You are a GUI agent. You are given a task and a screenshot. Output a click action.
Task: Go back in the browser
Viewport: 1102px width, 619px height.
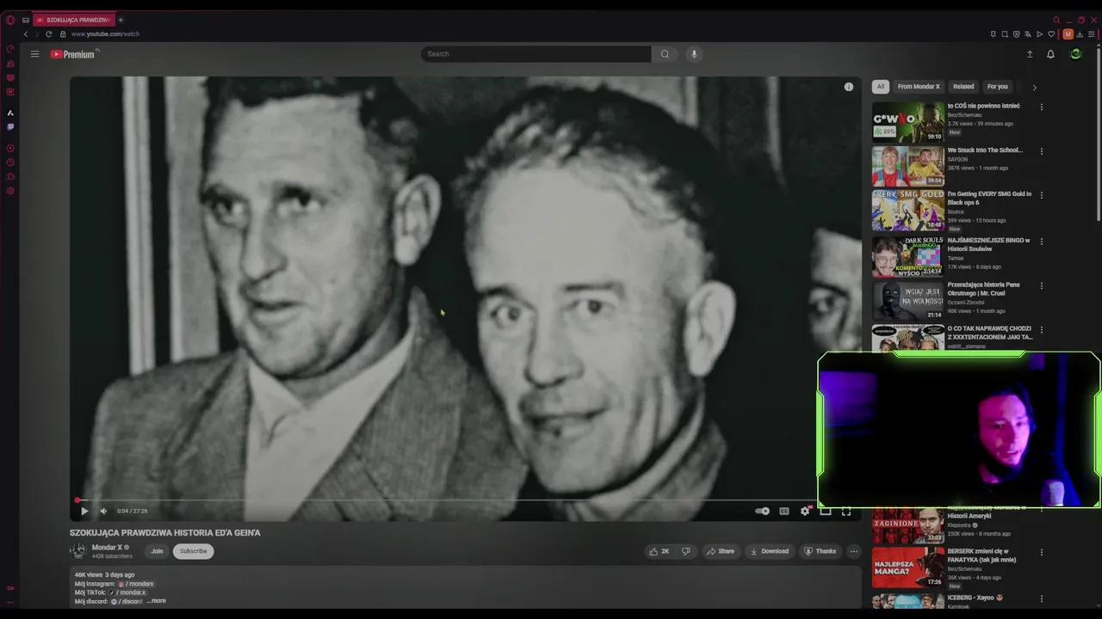point(26,34)
